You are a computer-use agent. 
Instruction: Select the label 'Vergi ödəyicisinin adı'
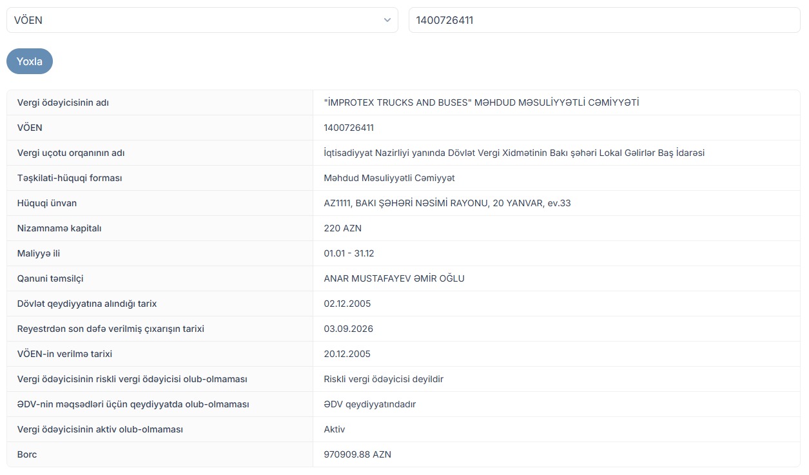click(x=63, y=102)
